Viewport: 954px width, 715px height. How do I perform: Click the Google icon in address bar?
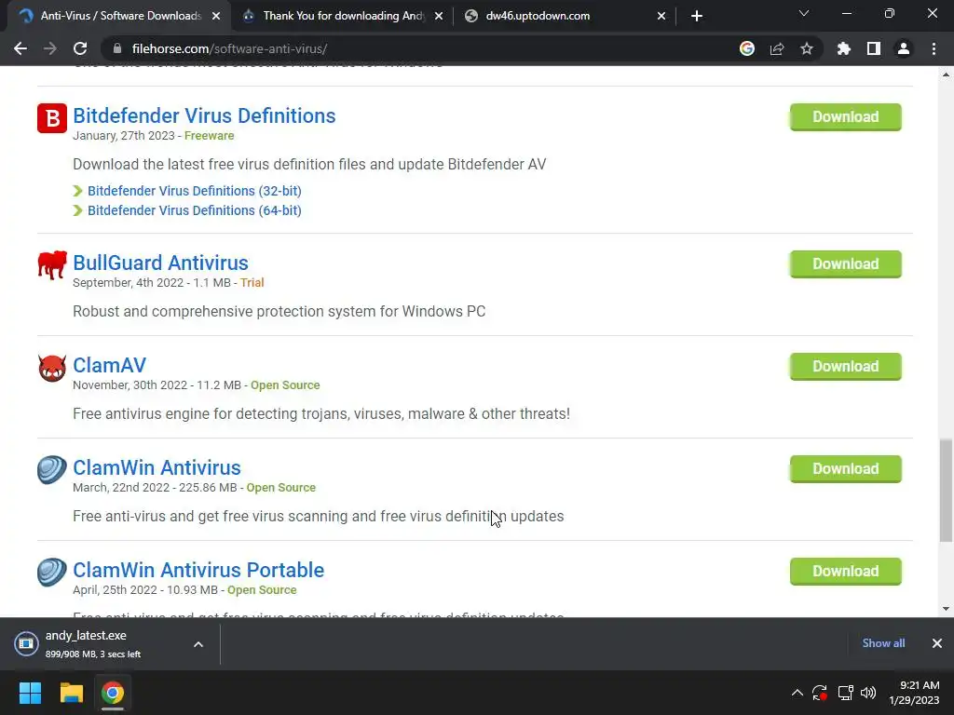point(747,48)
